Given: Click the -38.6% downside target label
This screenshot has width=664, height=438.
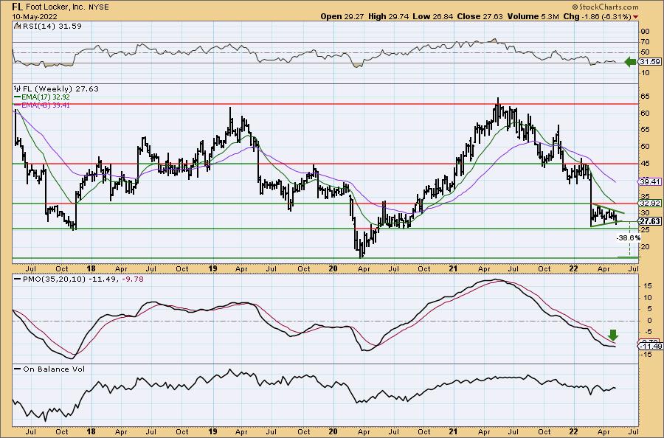Looking at the screenshot, I should click(629, 238).
